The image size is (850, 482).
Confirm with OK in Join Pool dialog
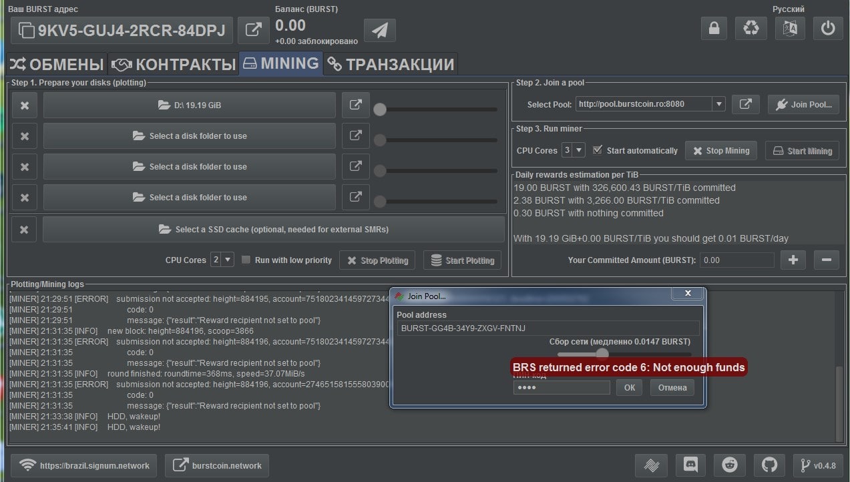[630, 387]
